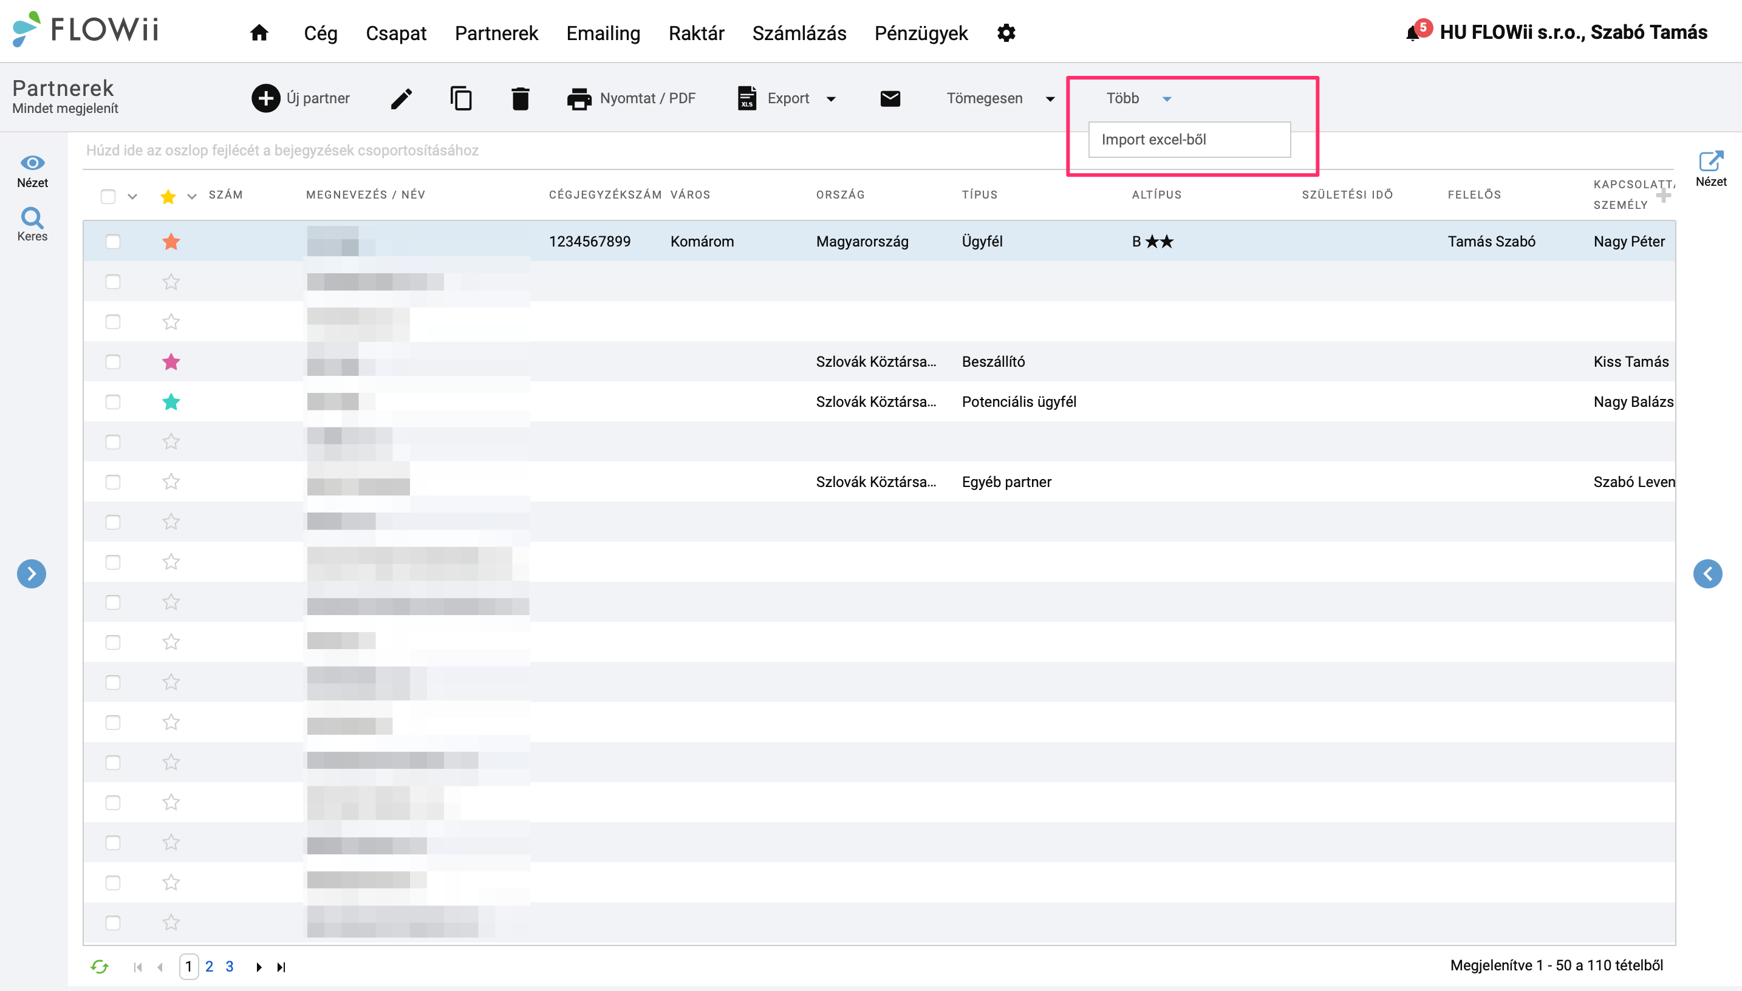This screenshot has height=991, width=1742.
Task: Open the Raktár menu
Action: 695,33
